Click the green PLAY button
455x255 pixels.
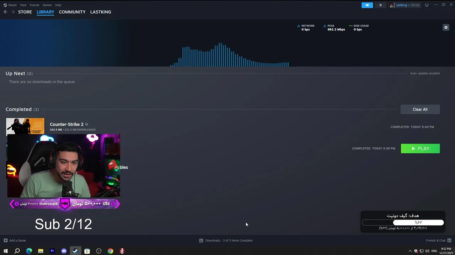pos(420,148)
